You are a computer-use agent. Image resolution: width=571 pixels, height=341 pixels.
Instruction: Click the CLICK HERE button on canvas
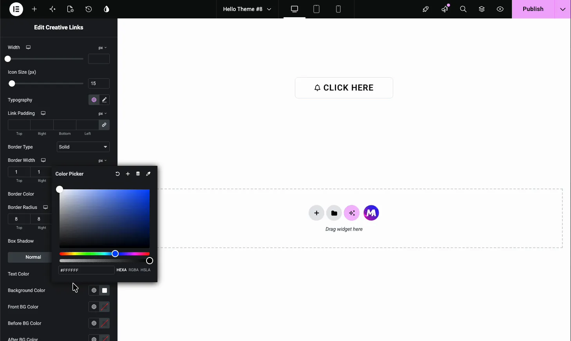click(344, 88)
